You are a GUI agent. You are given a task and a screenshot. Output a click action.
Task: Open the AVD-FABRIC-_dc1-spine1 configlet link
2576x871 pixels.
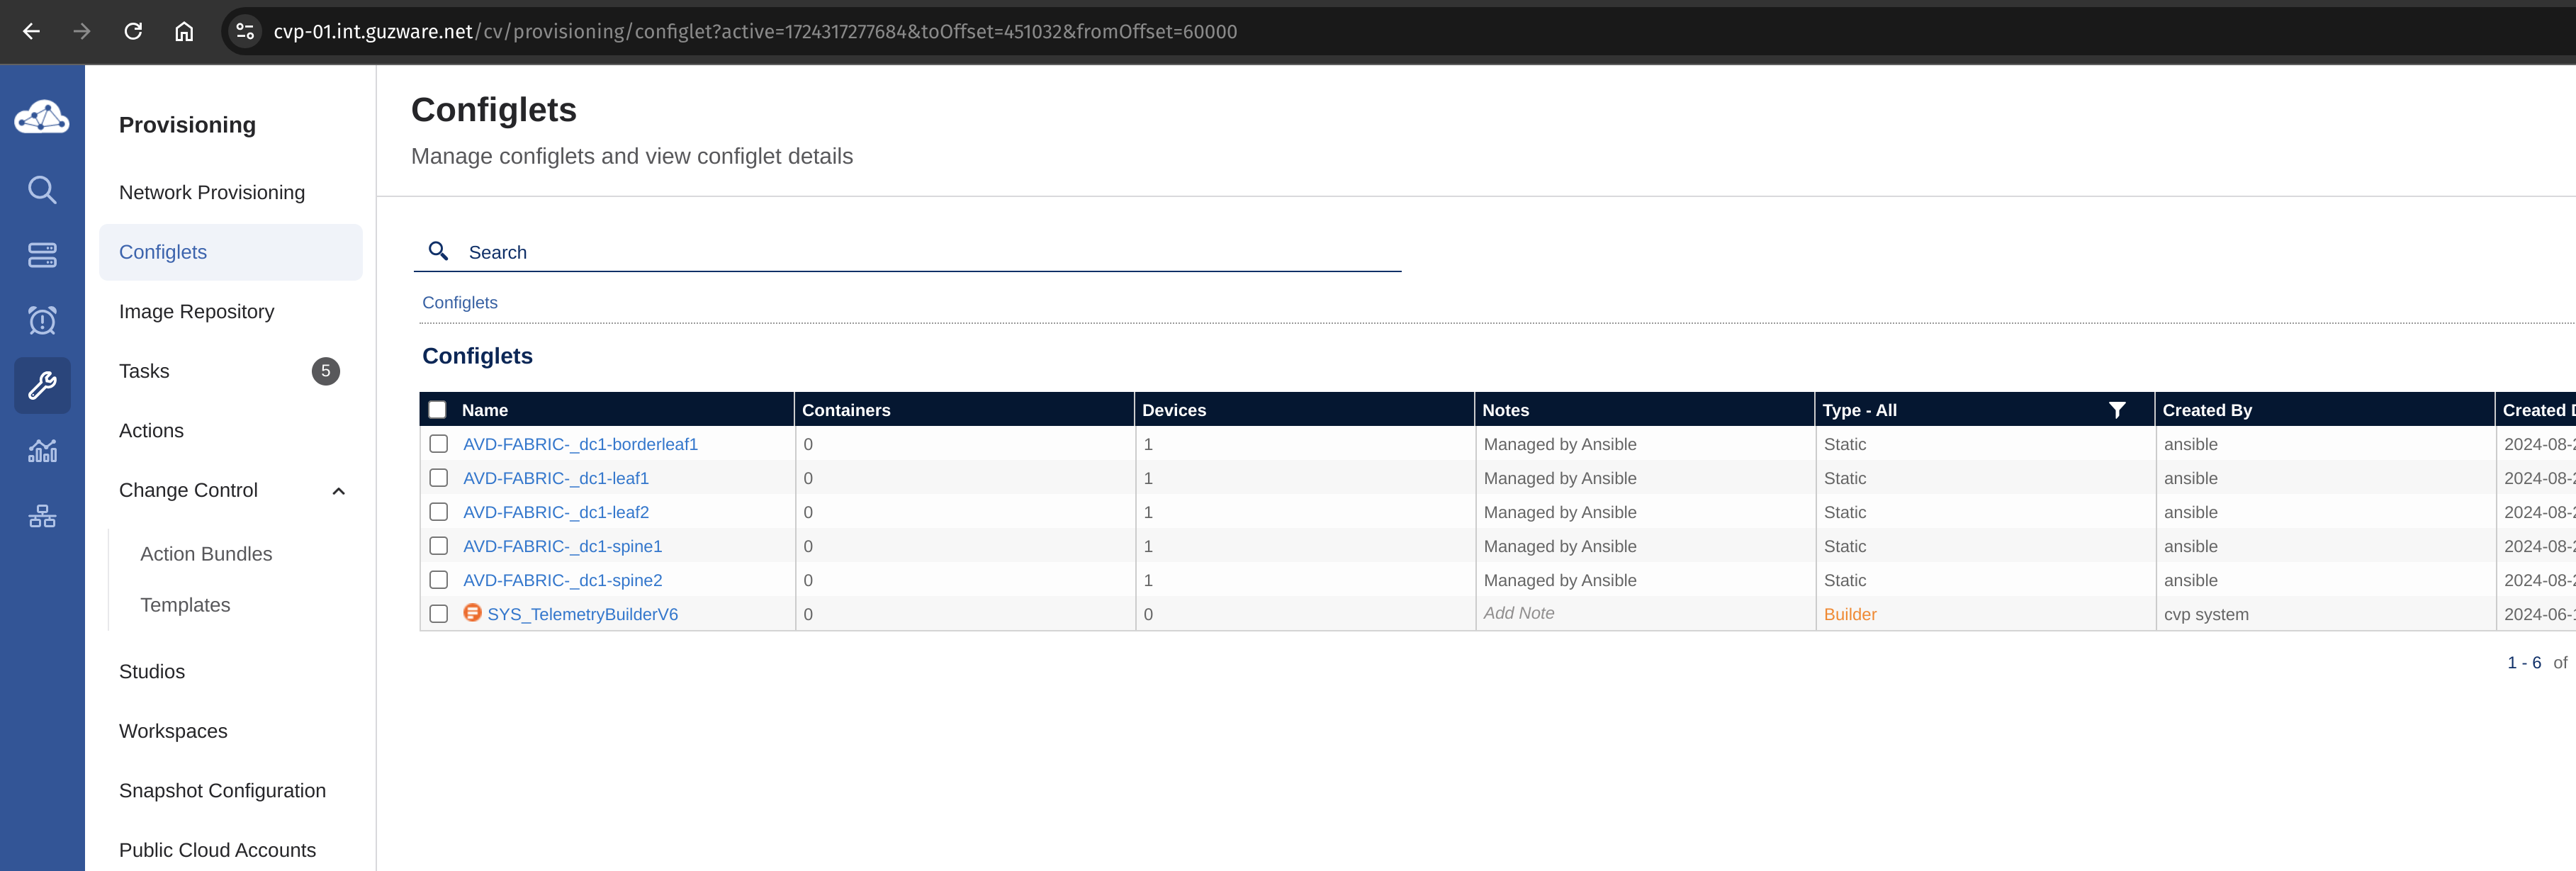[562, 546]
